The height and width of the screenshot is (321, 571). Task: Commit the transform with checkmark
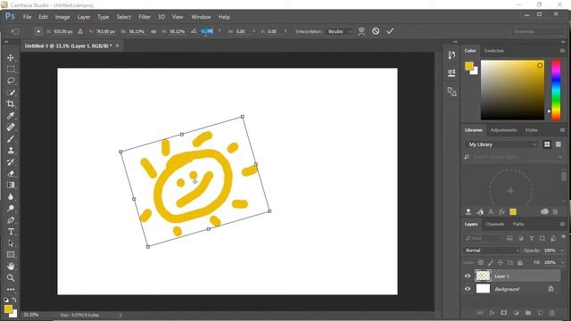click(390, 31)
